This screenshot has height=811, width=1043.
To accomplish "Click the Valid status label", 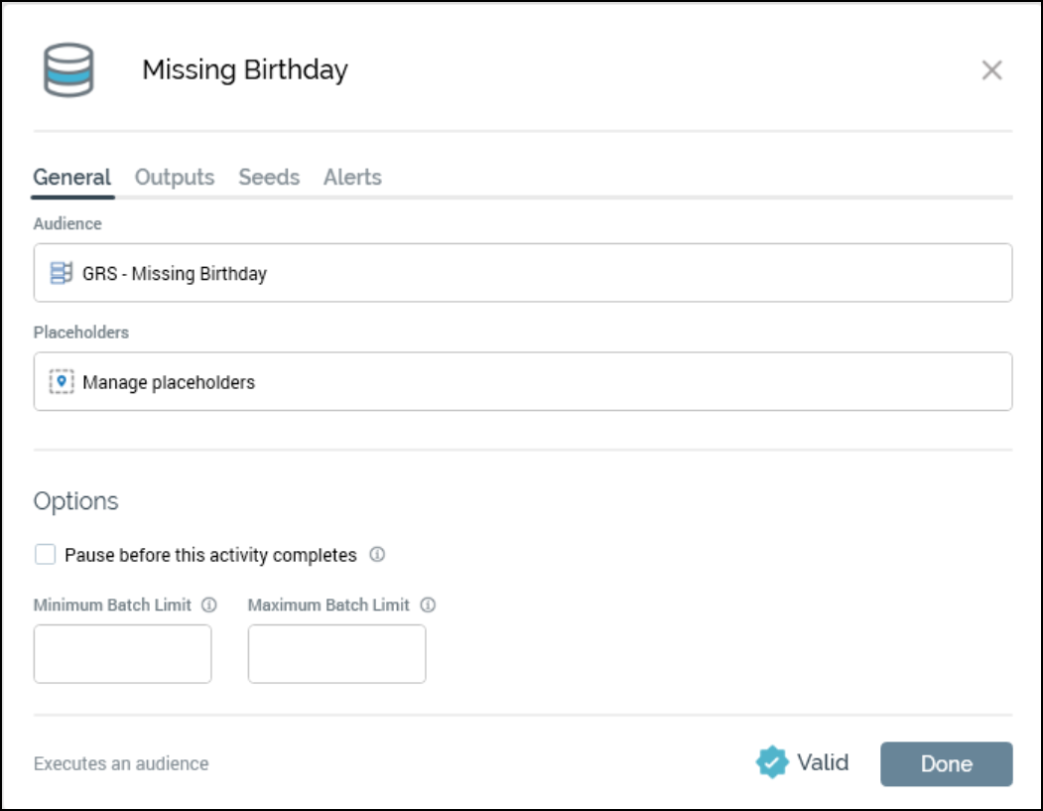I will tap(823, 762).
